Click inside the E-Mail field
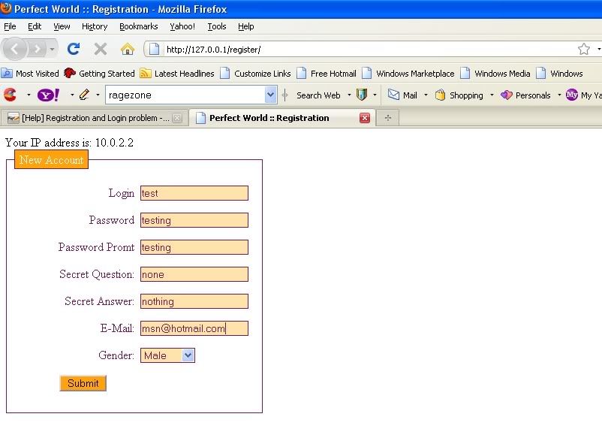Image resolution: width=602 pixels, height=444 pixels. pos(194,328)
